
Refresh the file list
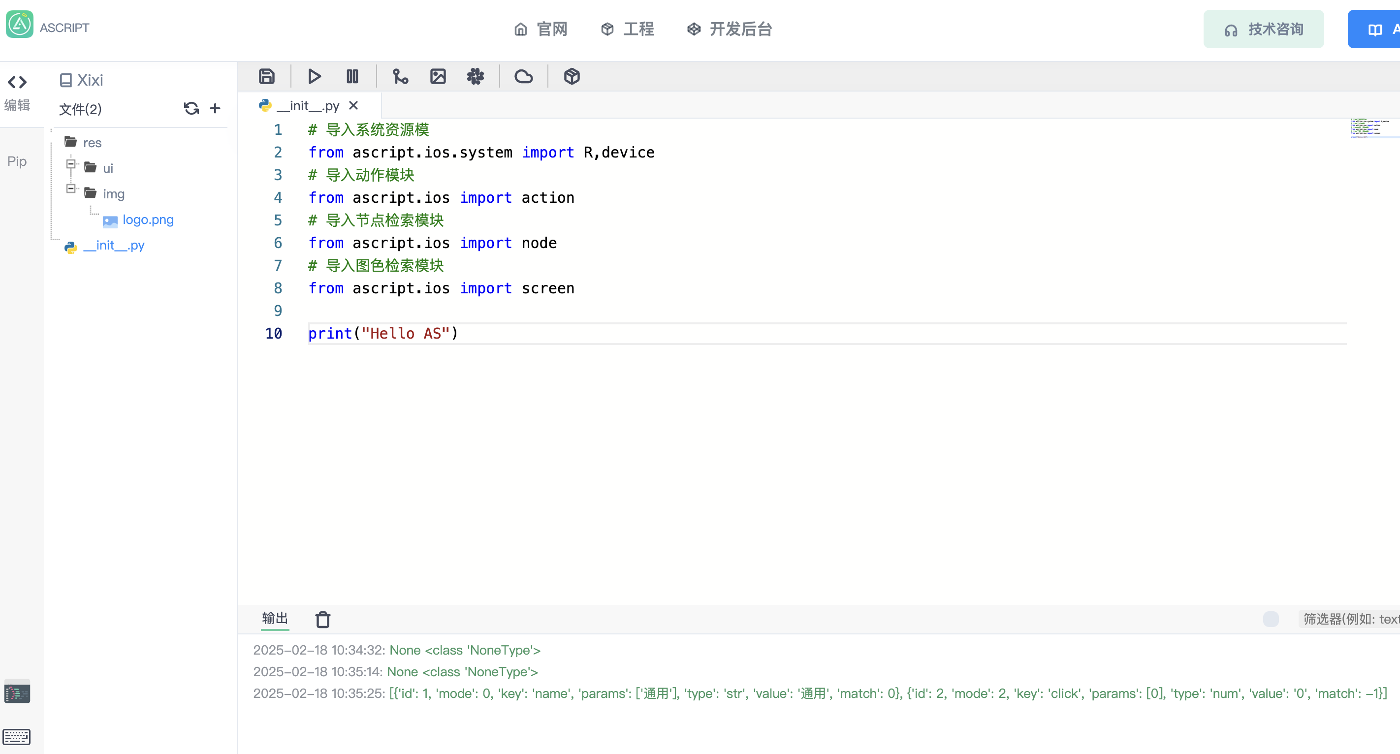click(191, 109)
